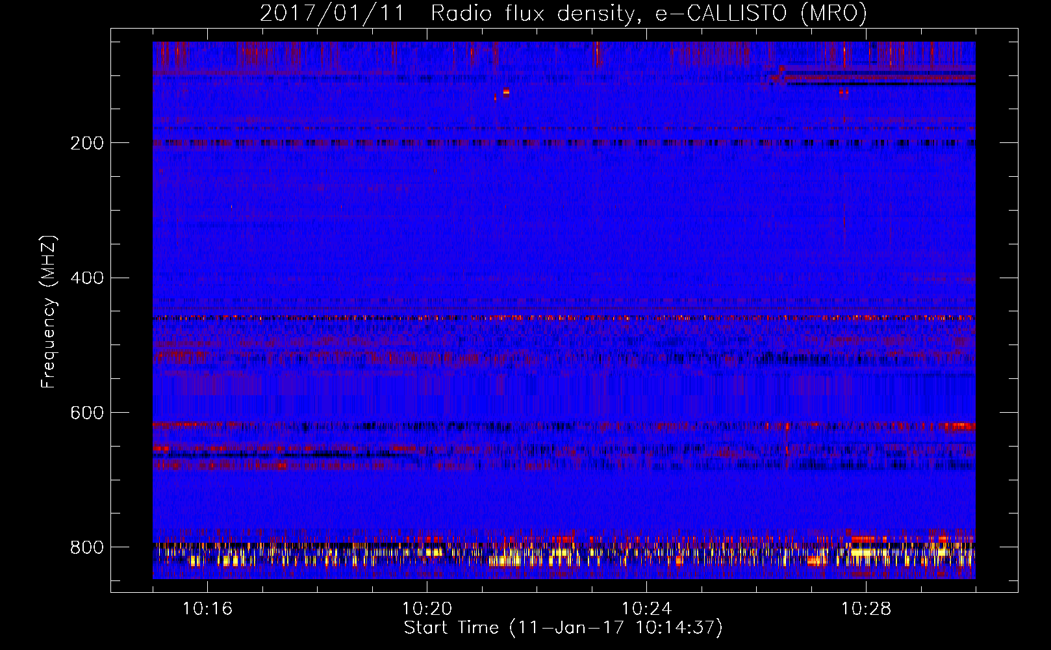
Task: Click the 600 frequency tick label
Action: 87,413
